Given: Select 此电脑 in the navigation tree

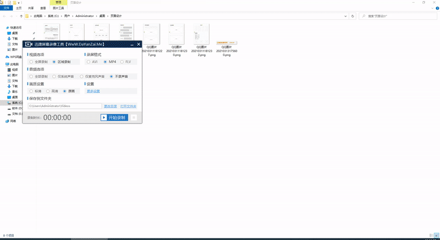Looking at the screenshot, I should click(x=13, y=64).
